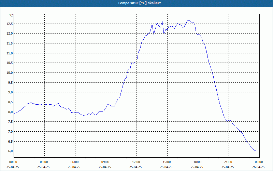Click the 06:00 time label
Viewport: 273px width, 171px height.
click(75, 162)
